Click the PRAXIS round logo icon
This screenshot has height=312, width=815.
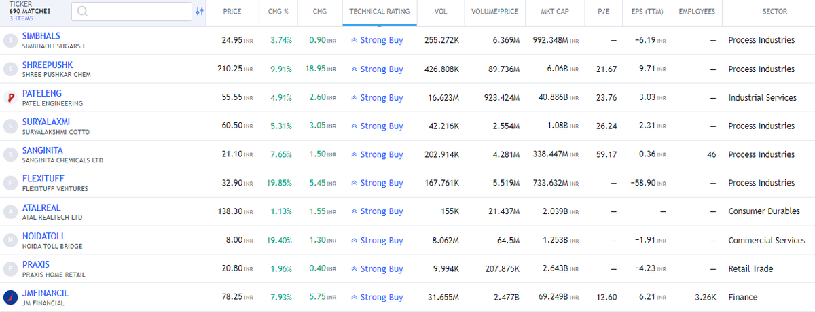tap(10, 268)
